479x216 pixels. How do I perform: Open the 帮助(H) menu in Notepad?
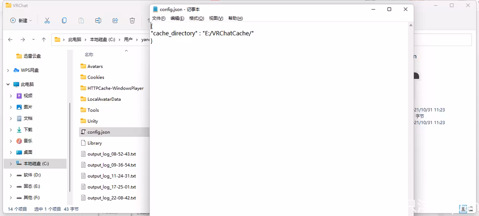click(x=235, y=18)
